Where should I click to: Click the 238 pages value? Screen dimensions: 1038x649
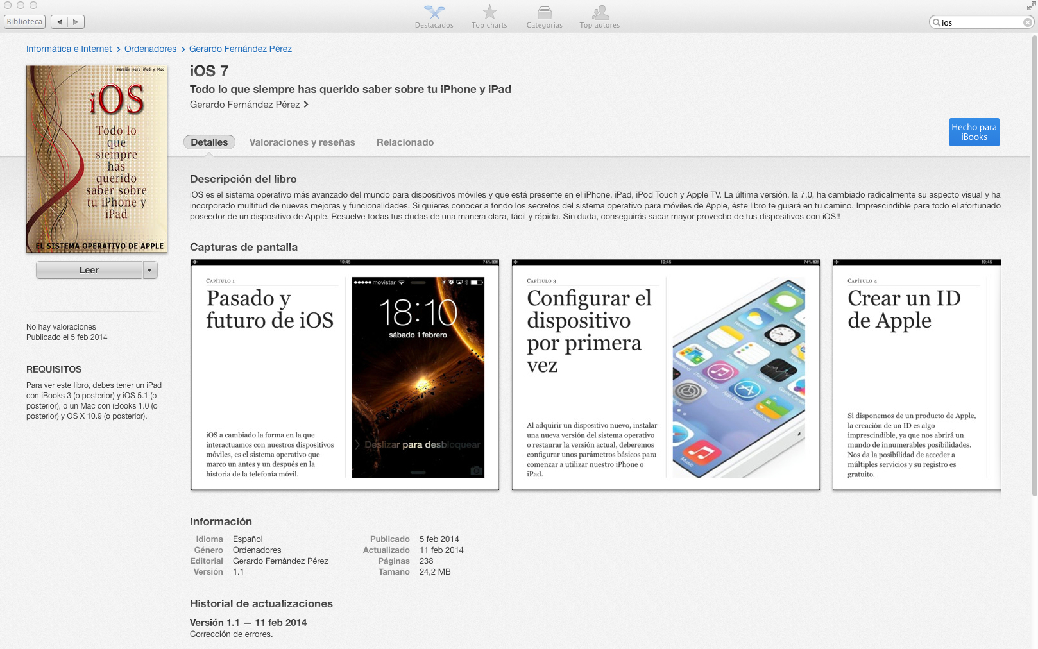point(427,561)
